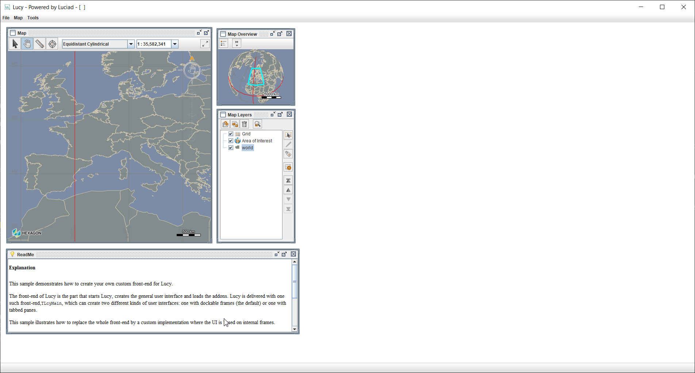Toggle layer labels tag icon
The width and height of the screenshot is (695, 373).
coord(288,154)
